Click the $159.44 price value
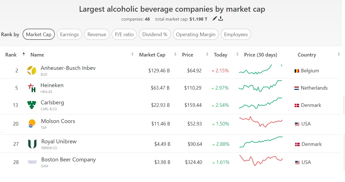Viewport: 345px width, 182px height. [193, 105]
